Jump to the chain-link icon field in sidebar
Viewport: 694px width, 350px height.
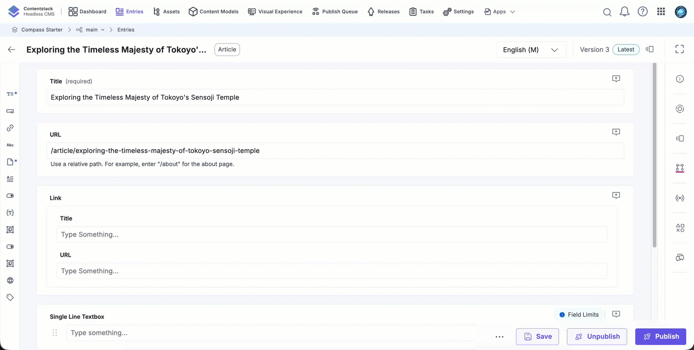point(10,128)
